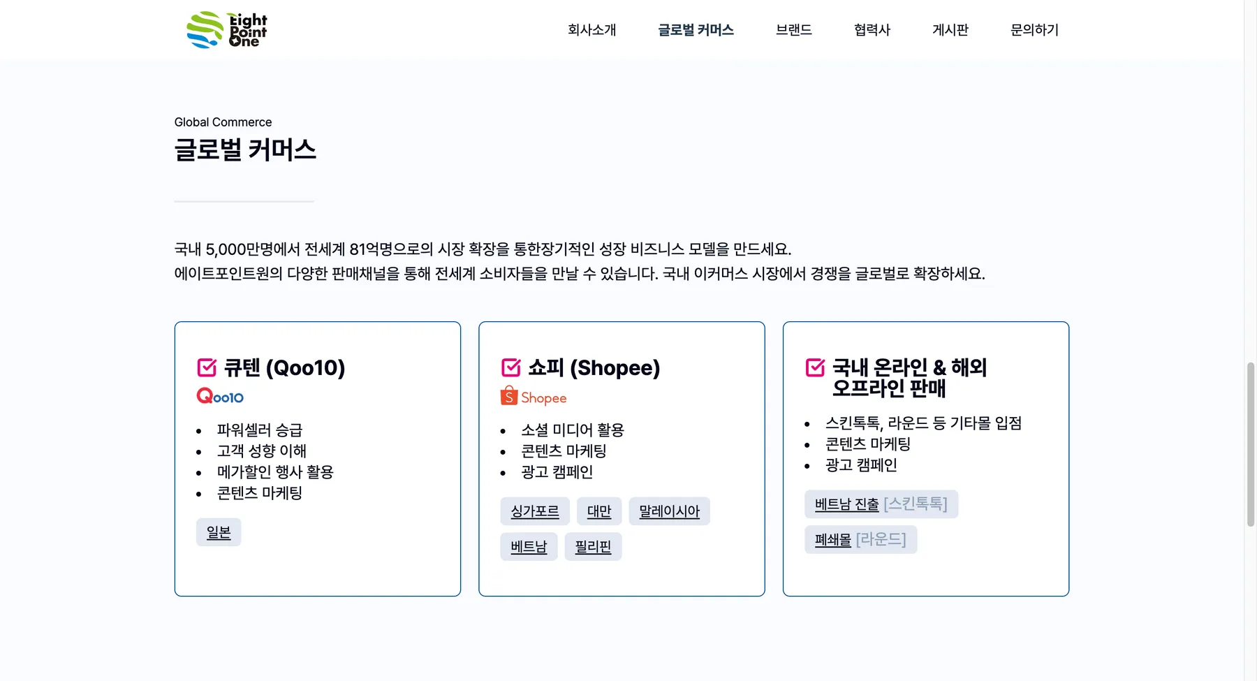Click the 문의하기 navigation link
Screen dimensions: 1257x681
1034,30
